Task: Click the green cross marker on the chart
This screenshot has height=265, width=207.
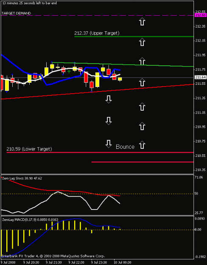Action: 69,71
